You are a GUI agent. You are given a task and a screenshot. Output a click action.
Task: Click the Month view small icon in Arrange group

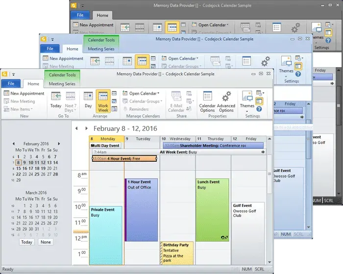pyautogui.click(x=114, y=101)
